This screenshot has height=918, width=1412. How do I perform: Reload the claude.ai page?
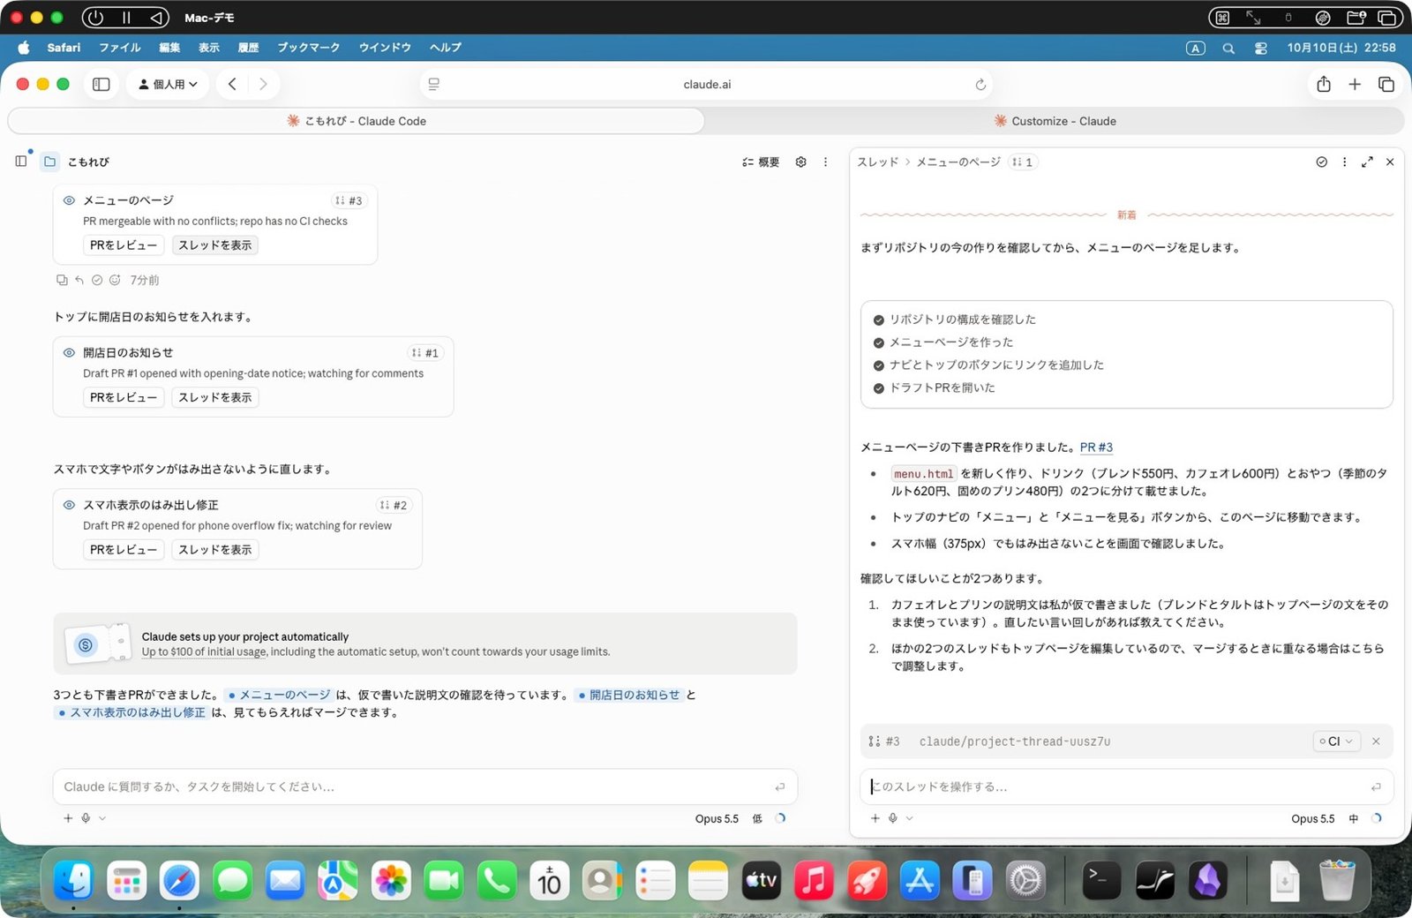point(980,85)
